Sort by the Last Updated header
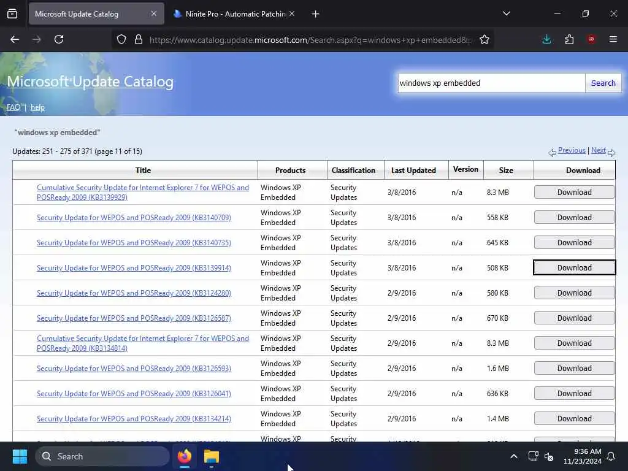This screenshot has width=628, height=471. coord(413,170)
